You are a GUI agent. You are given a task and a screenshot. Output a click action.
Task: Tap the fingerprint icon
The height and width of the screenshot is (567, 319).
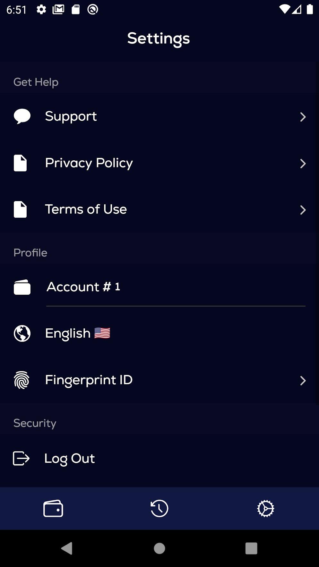tap(22, 380)
